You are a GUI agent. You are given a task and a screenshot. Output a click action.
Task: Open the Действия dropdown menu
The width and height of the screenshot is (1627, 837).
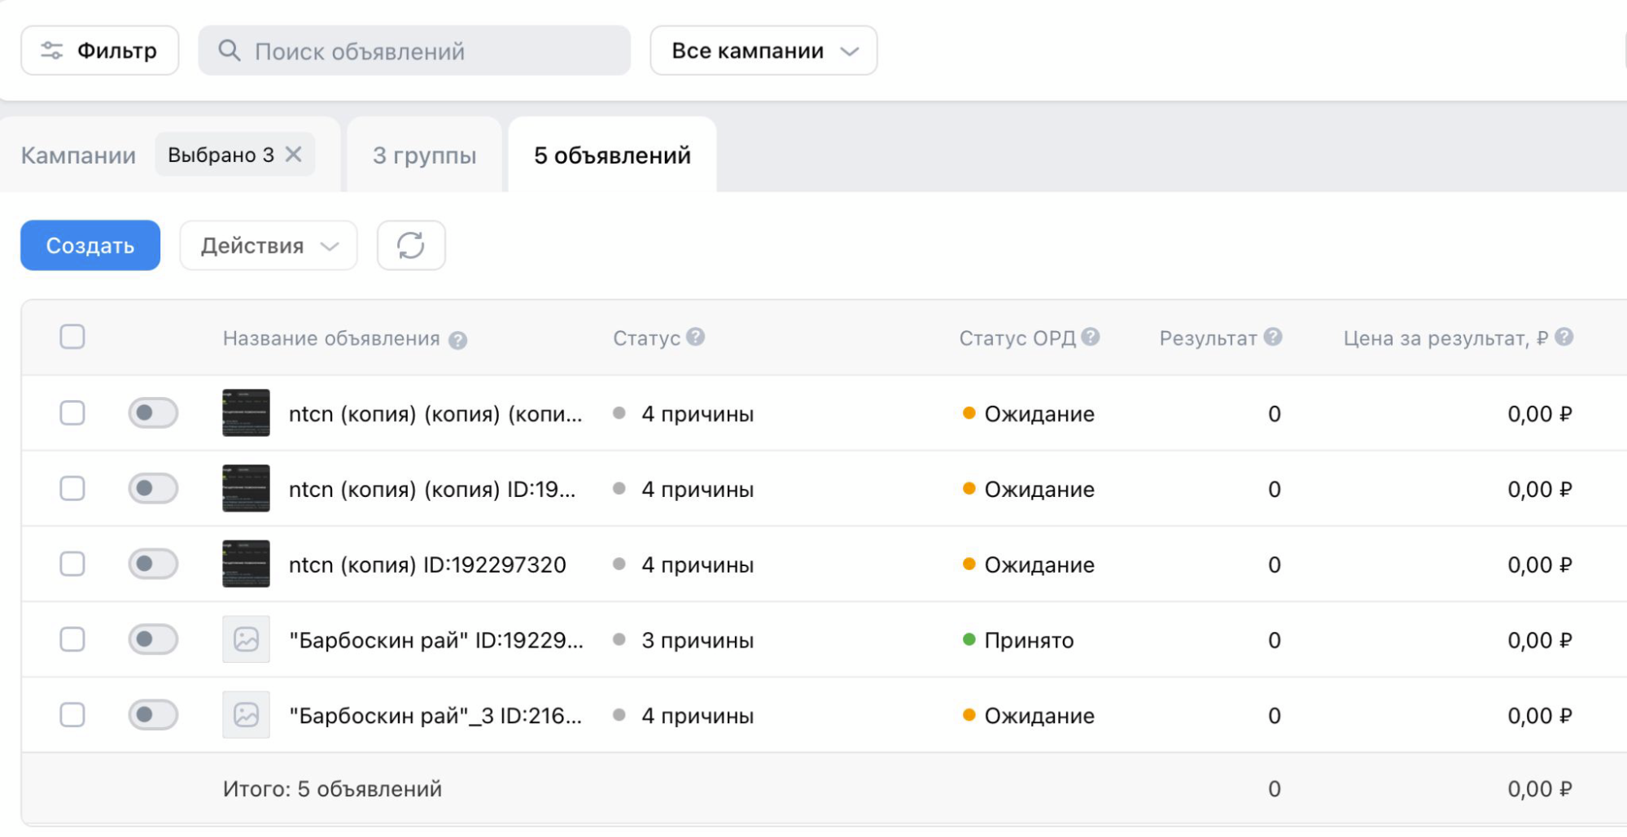click(268, 245)
